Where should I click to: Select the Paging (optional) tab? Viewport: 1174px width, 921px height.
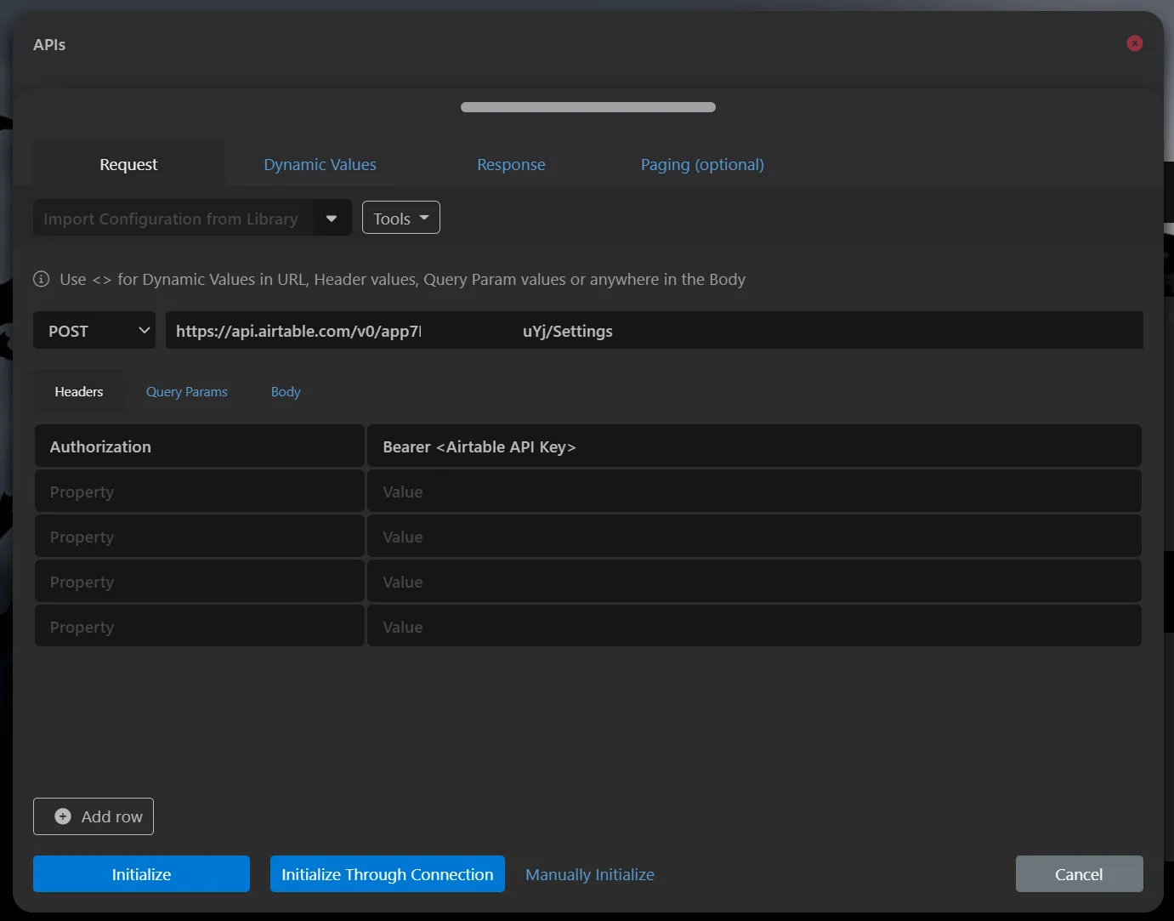tap(702, 164)
